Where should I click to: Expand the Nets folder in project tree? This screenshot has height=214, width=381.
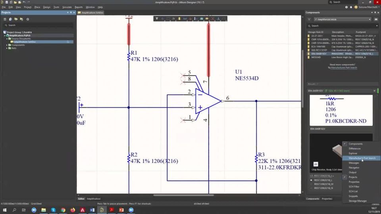click(7, 48)
